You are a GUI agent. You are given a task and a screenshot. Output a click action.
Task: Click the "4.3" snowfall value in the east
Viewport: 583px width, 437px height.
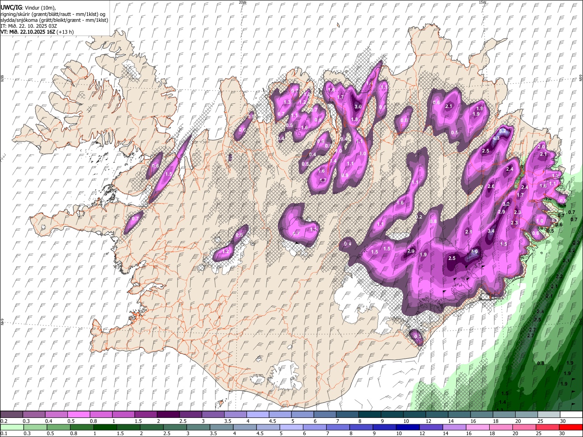point(496,138)
